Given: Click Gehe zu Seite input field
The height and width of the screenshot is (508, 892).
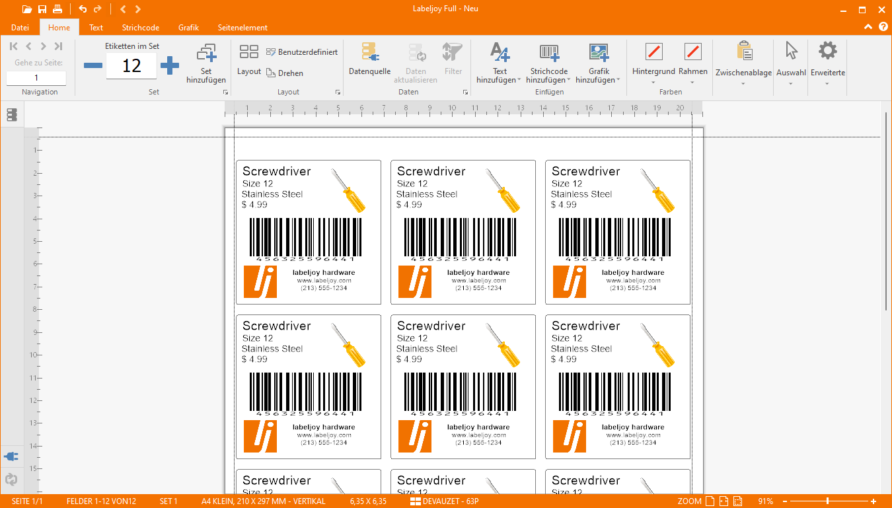Looking at the screenshot, I should 36,78.
